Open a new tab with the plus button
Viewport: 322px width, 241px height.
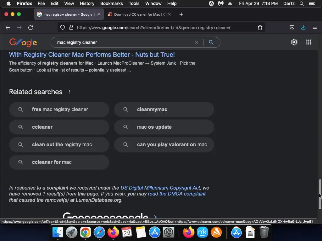point(181,14)
